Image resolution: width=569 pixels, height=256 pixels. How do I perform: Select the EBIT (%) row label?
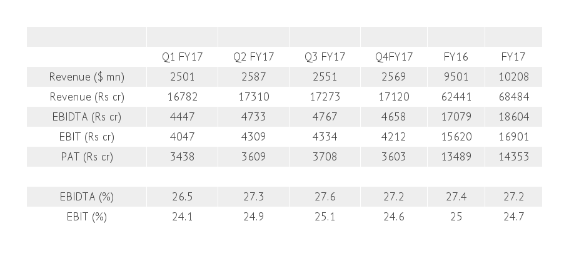87,217
